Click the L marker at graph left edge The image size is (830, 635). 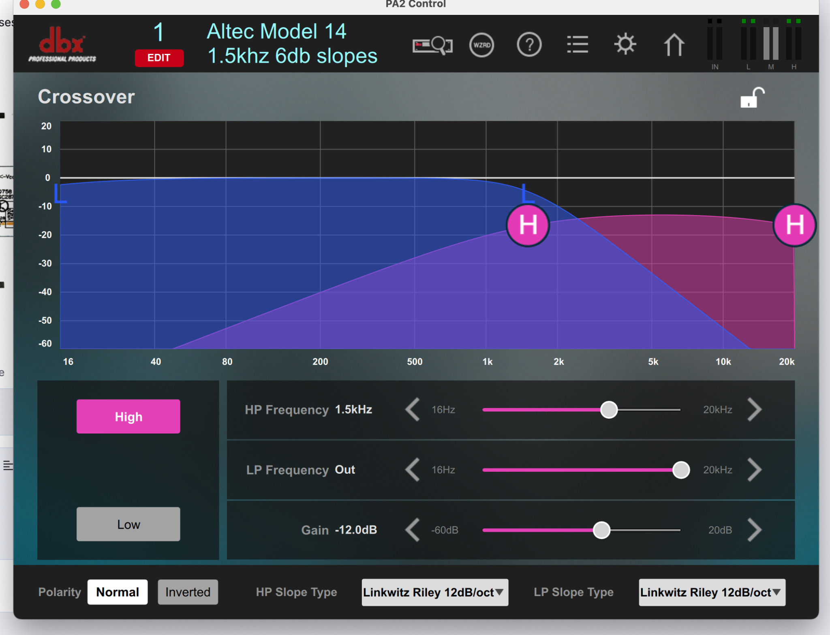point(60,193)
